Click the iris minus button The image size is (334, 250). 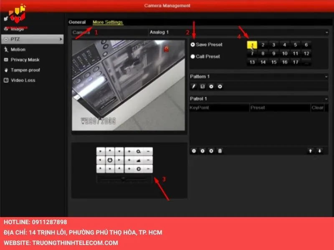[149, 169]
